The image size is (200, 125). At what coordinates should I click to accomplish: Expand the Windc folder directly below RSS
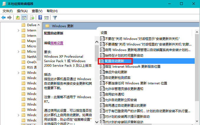19,73
